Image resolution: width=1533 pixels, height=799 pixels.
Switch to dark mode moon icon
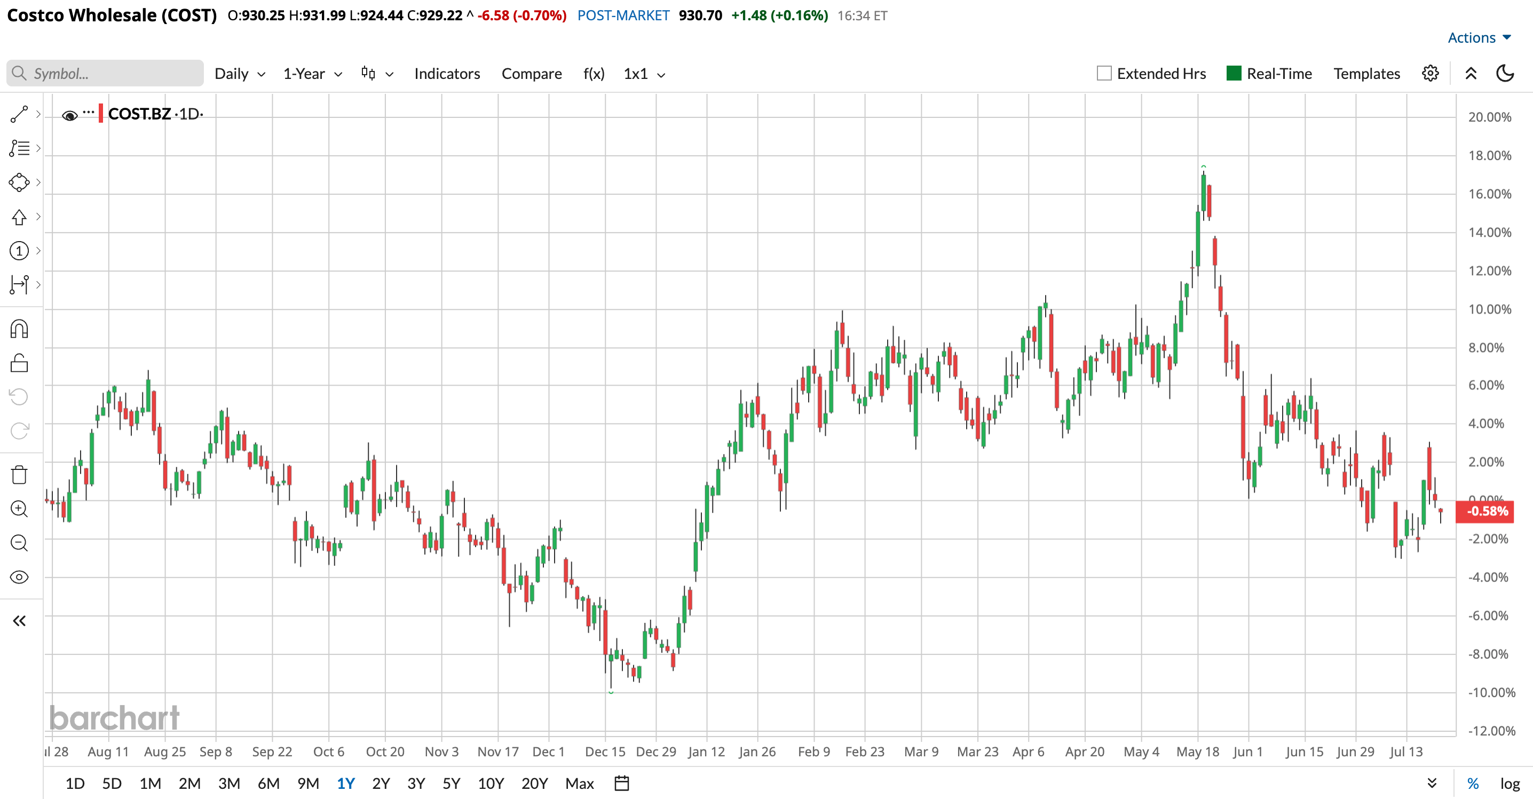[1505, 74]
